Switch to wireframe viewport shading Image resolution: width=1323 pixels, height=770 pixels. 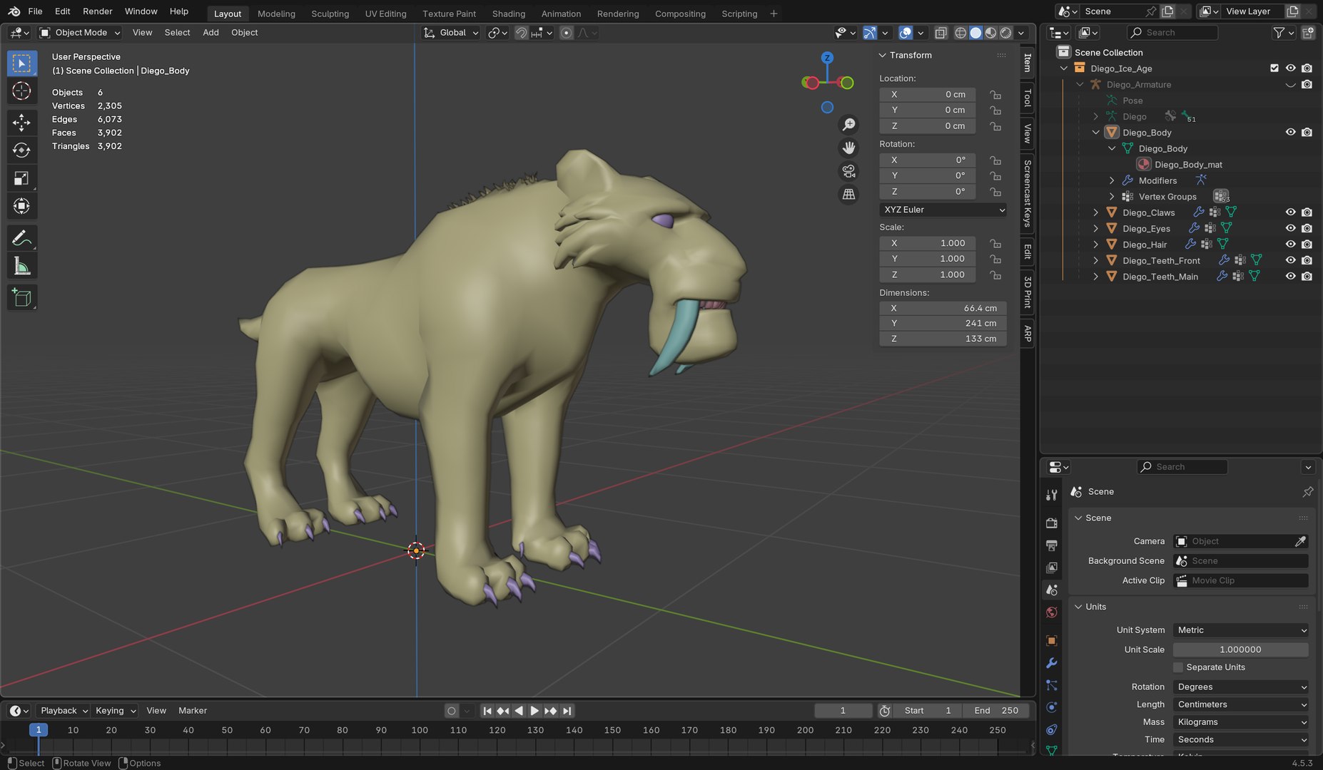coord(960,33)
